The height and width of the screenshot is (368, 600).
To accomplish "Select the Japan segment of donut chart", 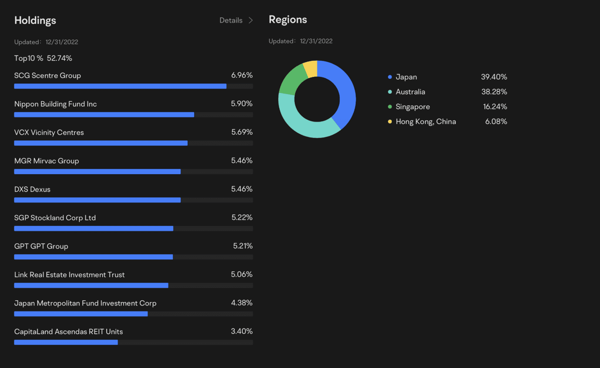I will (345, 91).
